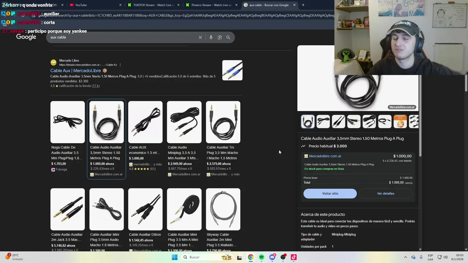Click the page vertical scrollbar at right edge
The height and width of the screenshot is (263, 468).
click(466, 84)
